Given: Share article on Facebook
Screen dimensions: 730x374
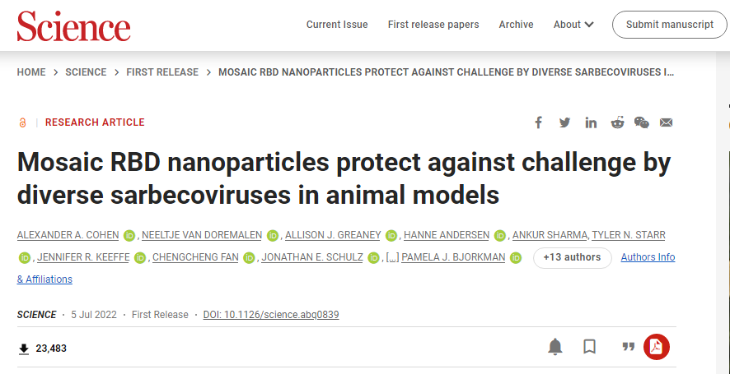Looking at the screenshot, I should click(x=538, y=122).
